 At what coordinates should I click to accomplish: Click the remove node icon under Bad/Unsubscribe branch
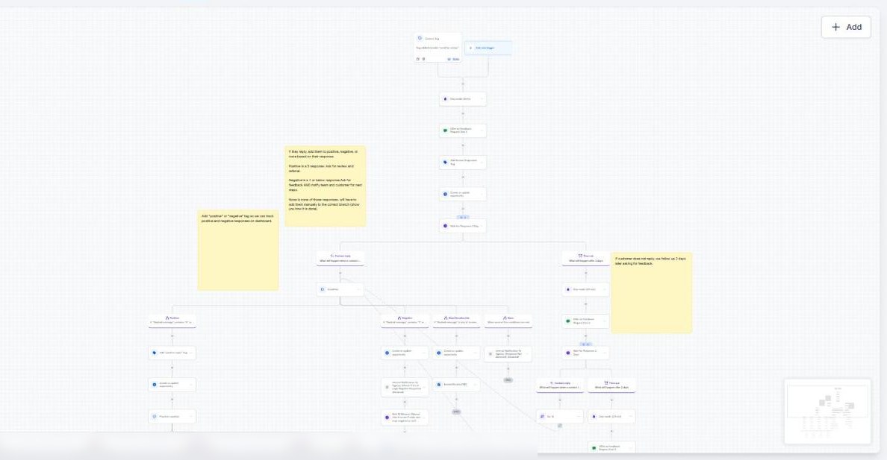point(438,384)
